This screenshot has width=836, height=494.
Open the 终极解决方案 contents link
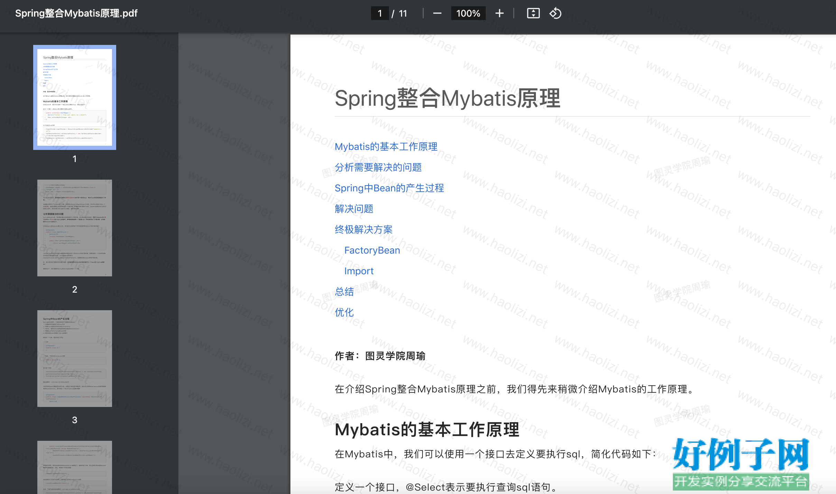(363, 229)
